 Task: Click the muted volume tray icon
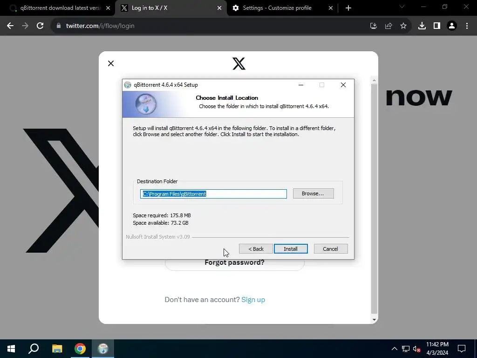click(x=416, y=349)
